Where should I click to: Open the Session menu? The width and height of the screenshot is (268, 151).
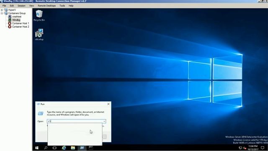click(21, 5)
